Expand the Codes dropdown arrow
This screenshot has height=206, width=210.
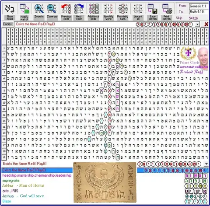click(x=197, y=24)
